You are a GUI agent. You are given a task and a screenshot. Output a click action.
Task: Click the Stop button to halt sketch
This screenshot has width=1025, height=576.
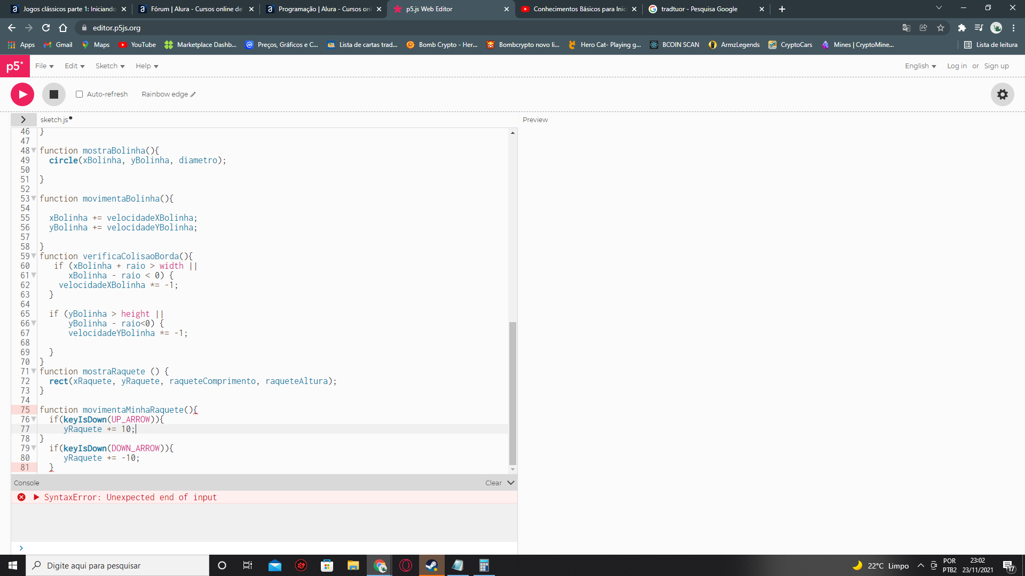53,94
